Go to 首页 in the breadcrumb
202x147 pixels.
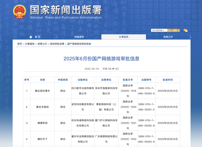pos(20,44)
